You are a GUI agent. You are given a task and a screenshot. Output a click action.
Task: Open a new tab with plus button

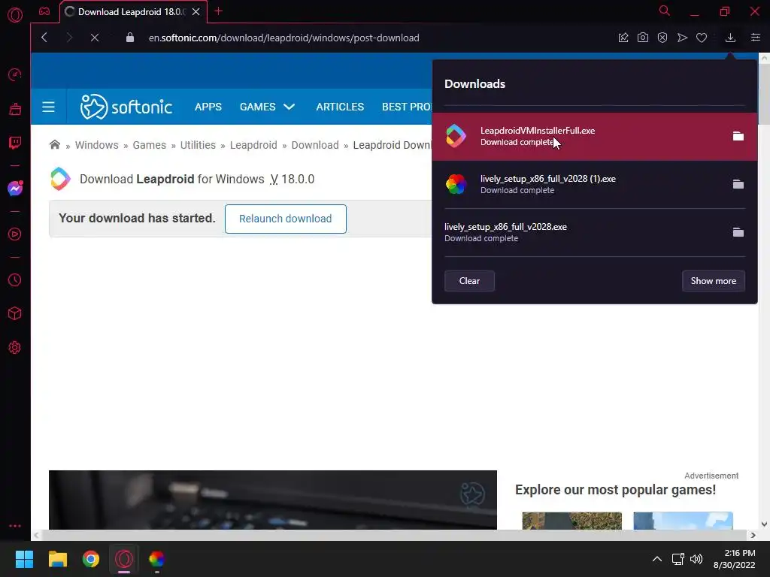pos(219,11)
